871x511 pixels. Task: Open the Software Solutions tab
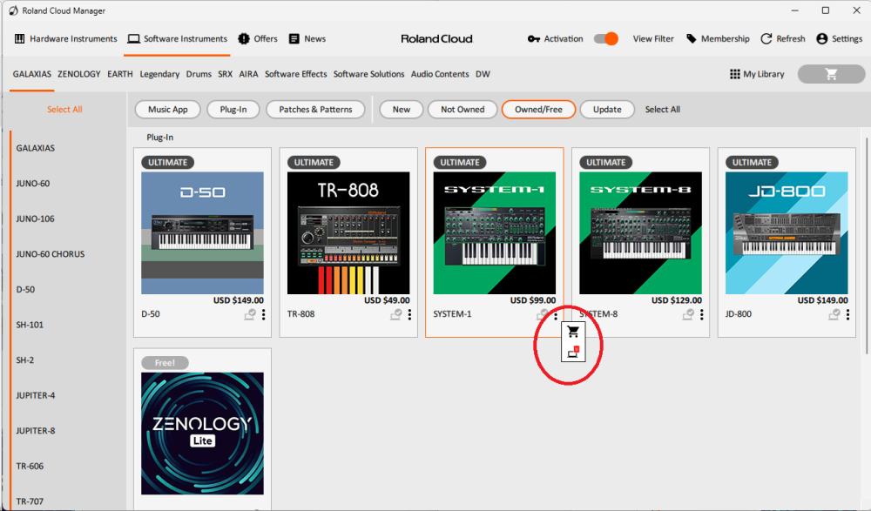point(368,74)
